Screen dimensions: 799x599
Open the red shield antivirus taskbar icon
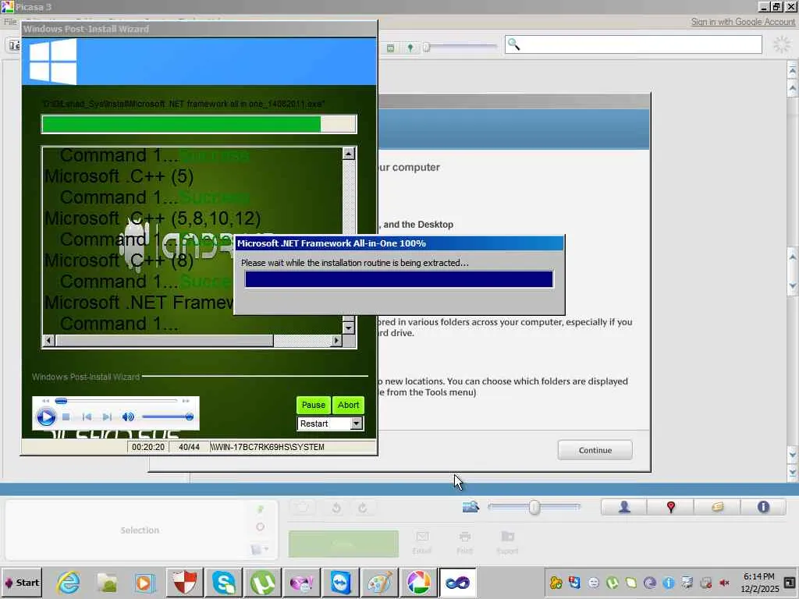click(x=185, y=583)
